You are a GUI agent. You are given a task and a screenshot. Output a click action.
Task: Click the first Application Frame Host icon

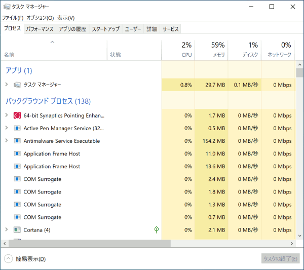click(x=17, y=153)
